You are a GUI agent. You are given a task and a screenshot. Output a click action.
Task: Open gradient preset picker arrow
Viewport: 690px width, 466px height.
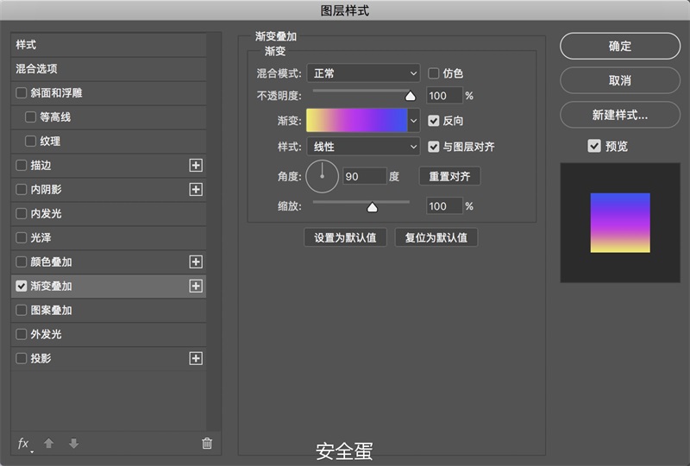[x=414, y=121]
